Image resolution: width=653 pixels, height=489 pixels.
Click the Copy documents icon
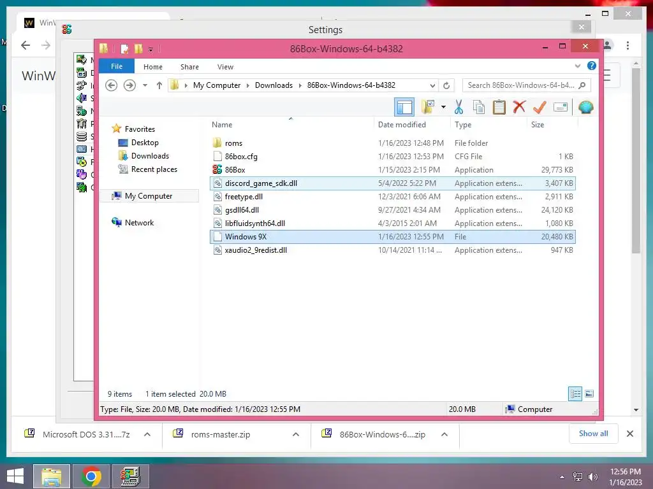click(478, 107)
